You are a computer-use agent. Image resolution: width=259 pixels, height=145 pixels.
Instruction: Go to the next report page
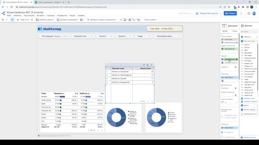tap(32, 20)
